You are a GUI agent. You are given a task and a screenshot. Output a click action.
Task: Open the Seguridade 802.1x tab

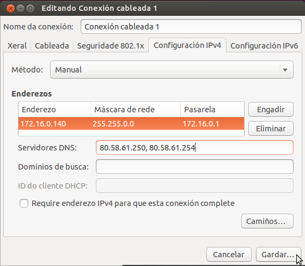click(111, 46)
